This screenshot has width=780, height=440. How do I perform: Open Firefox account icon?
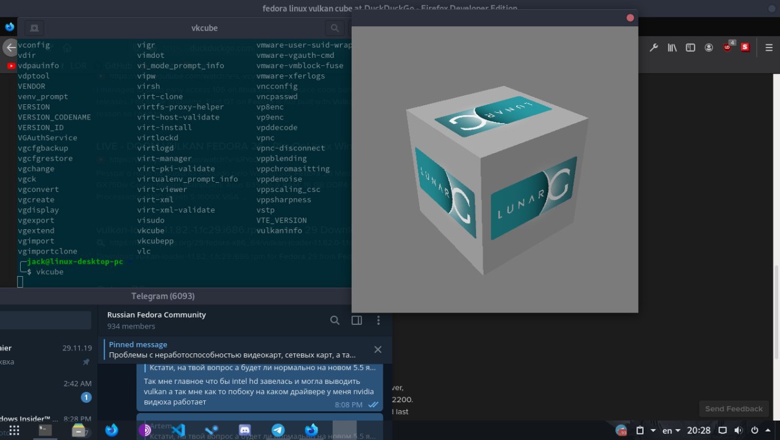click(709, 48)
